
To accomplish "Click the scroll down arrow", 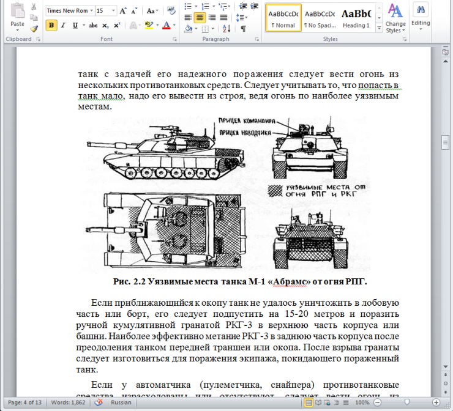I will (x=445, y=366).
